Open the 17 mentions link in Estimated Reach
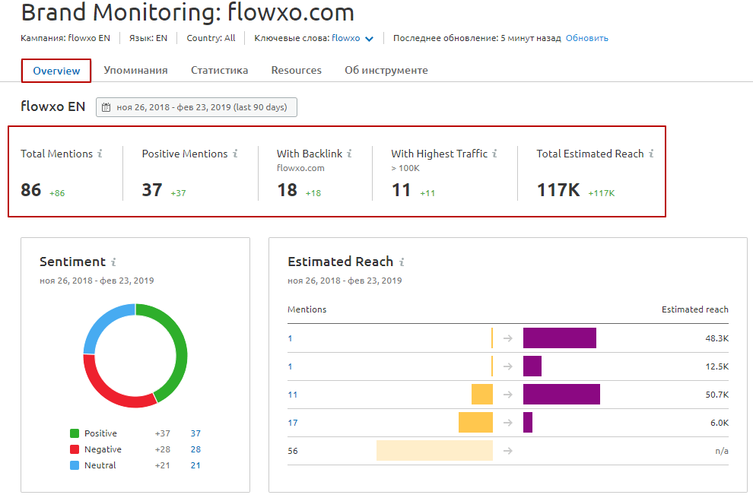Screen dimensions: 753x498 tap(293, 423)
